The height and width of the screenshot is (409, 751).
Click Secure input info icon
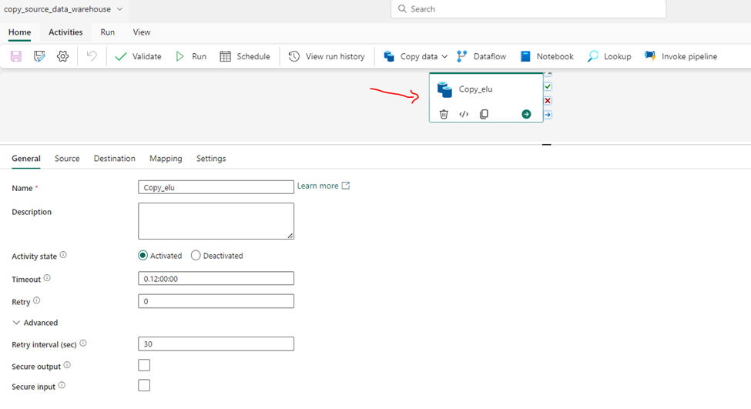coord(62,385)
